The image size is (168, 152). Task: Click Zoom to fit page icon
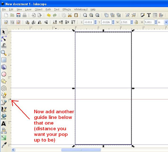click(97, 15)
